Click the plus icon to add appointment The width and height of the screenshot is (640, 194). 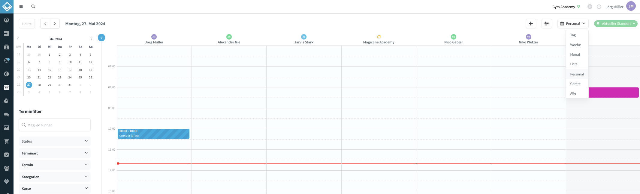531,24
